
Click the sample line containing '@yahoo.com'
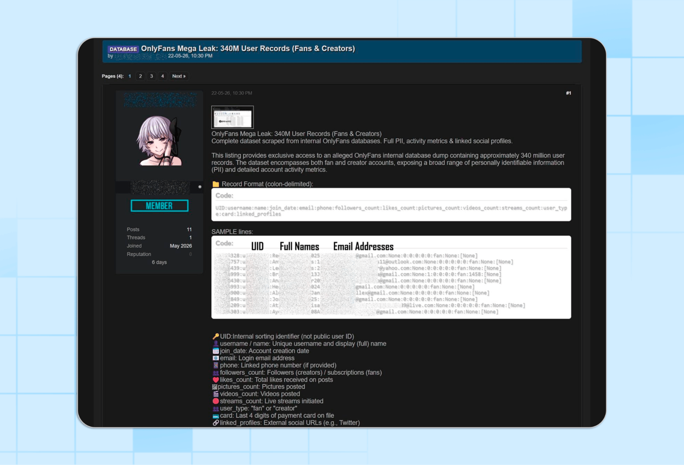(358, 268)
